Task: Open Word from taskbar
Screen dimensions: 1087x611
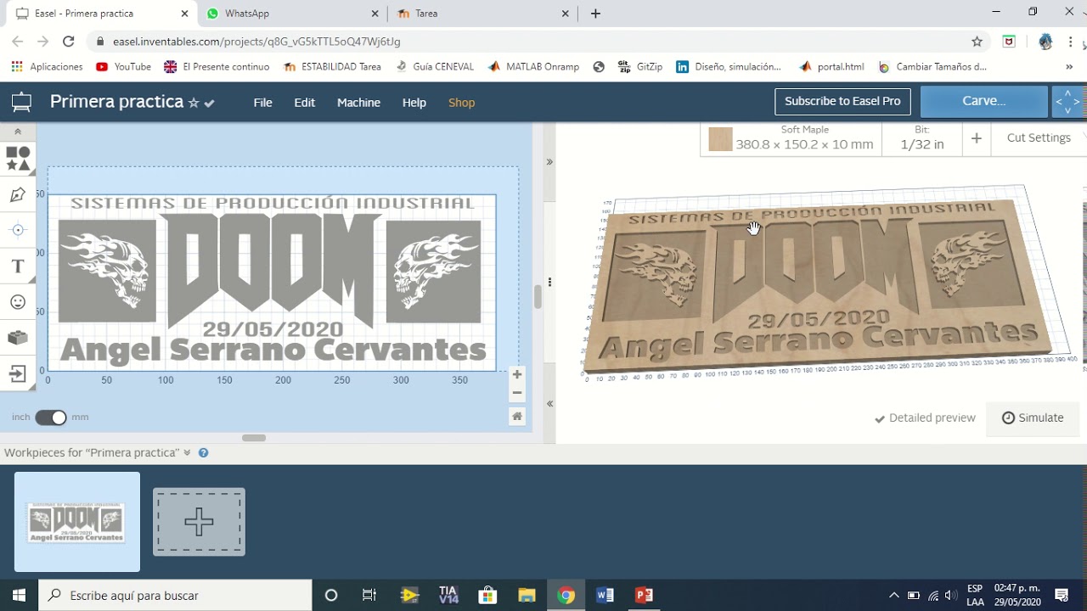Action: (x=605, y=595)
